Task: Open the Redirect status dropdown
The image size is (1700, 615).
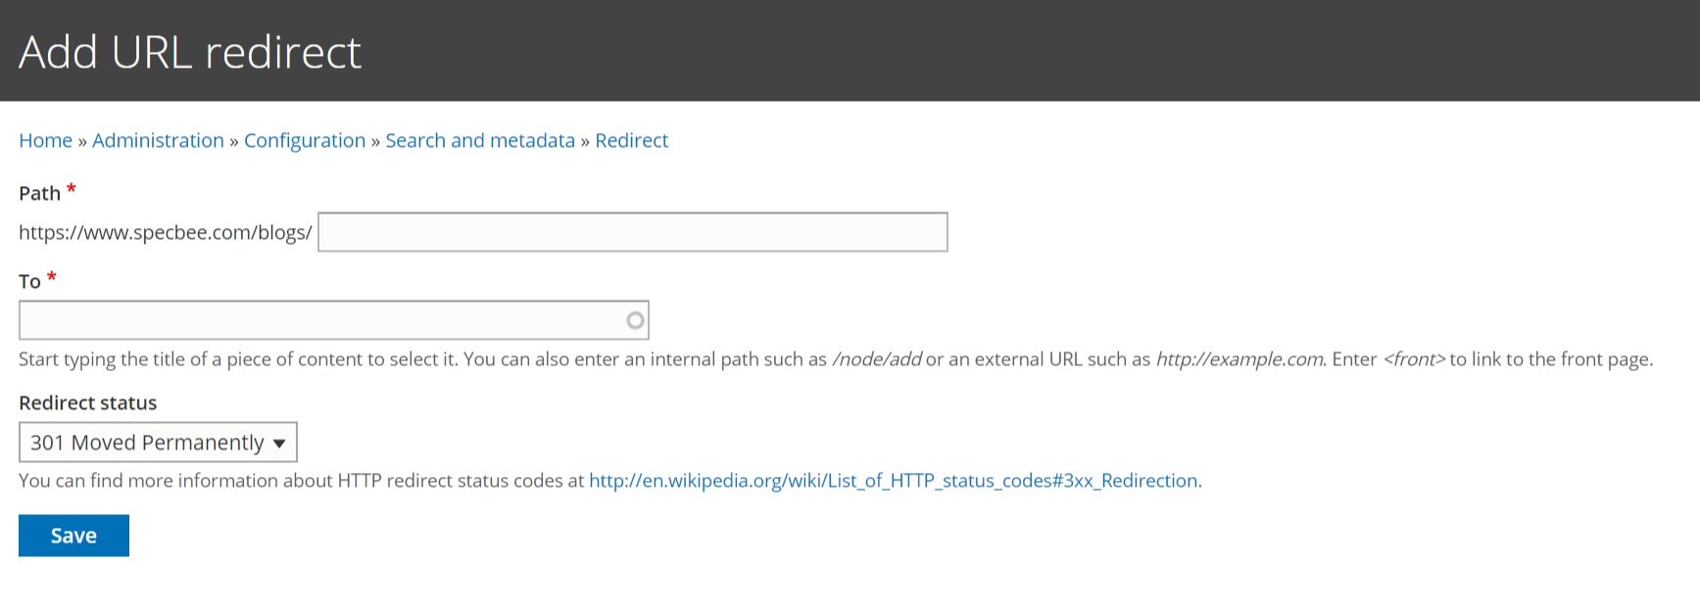Action: tap(158, 443)
